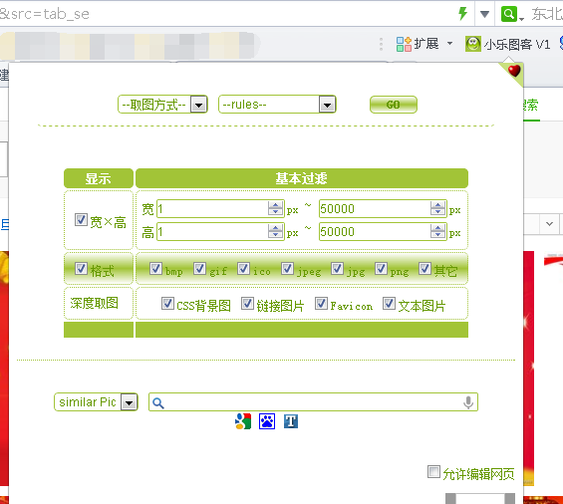Click the microphone icon in search field
The width and height of the screenshot is (563, 504).
point(468,402)
